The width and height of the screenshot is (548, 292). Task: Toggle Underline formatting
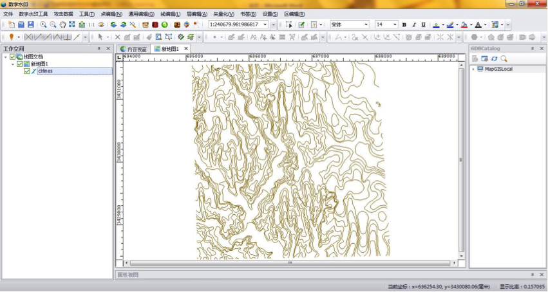click(x=424, y=25)
